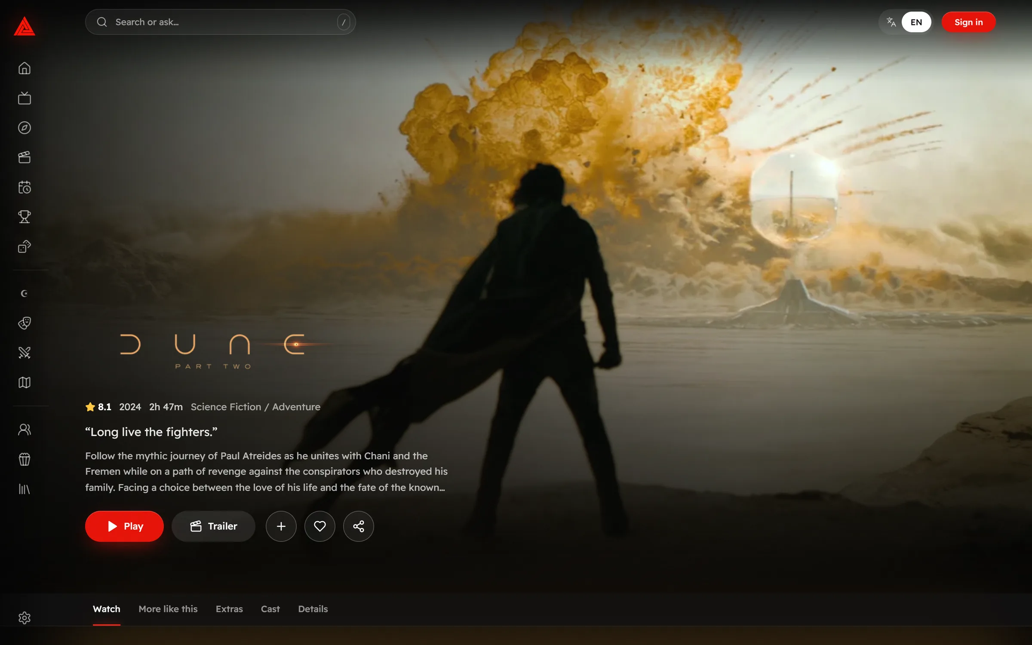
Task: Switch to More like this tab
Action: tap(168, 609)
